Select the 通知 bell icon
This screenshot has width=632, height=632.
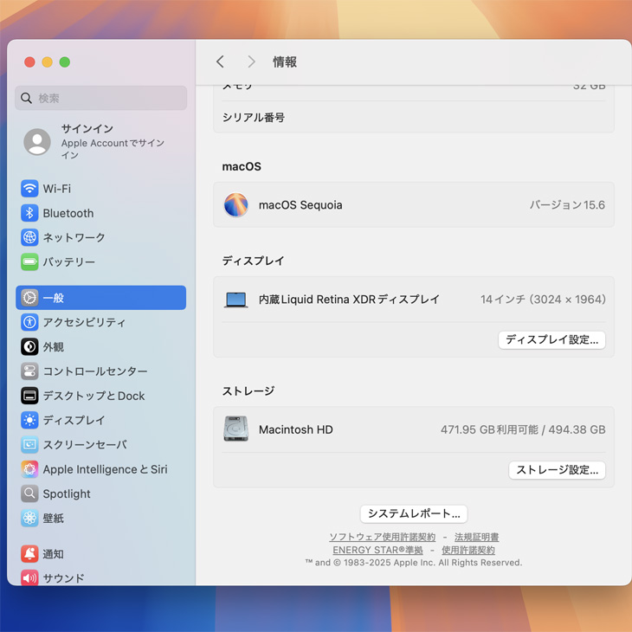29,554
